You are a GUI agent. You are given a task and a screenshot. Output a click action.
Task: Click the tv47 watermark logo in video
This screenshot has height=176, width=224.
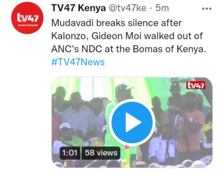click(x=196, y=86)
